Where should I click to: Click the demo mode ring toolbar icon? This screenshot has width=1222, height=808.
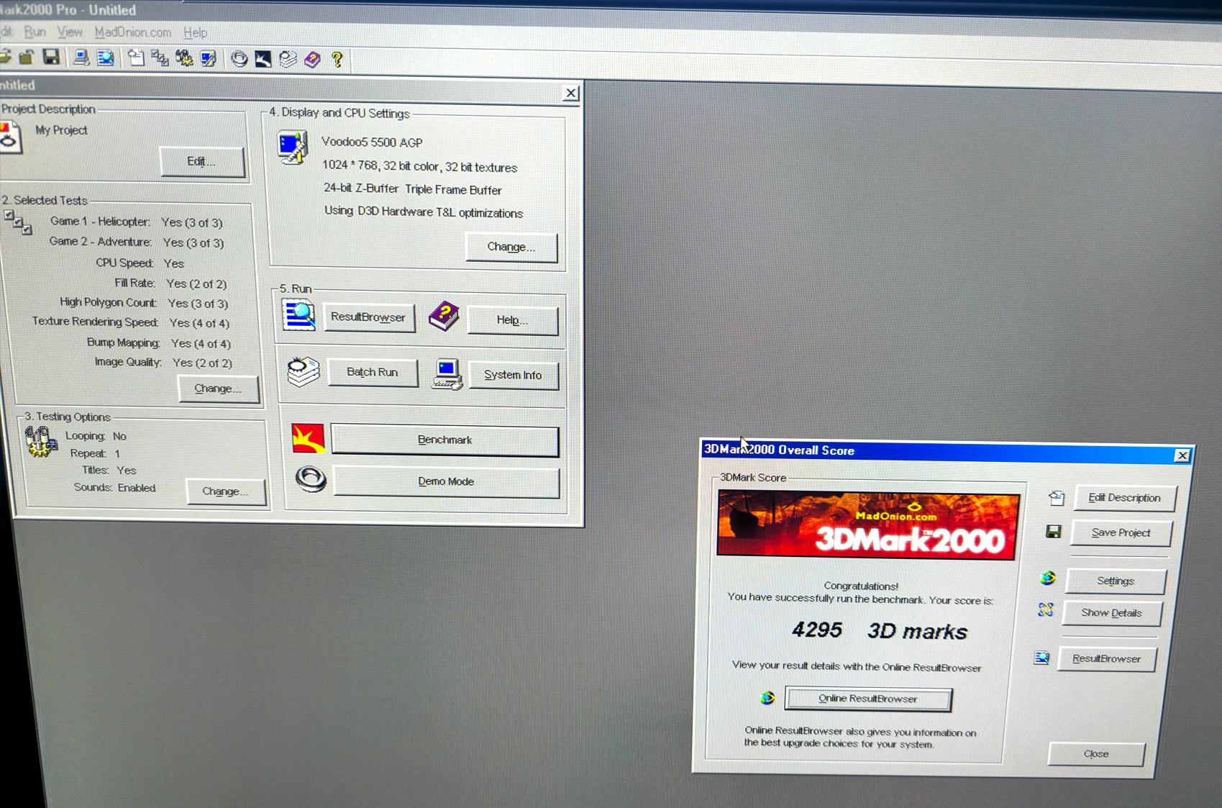tap(239, 59)
